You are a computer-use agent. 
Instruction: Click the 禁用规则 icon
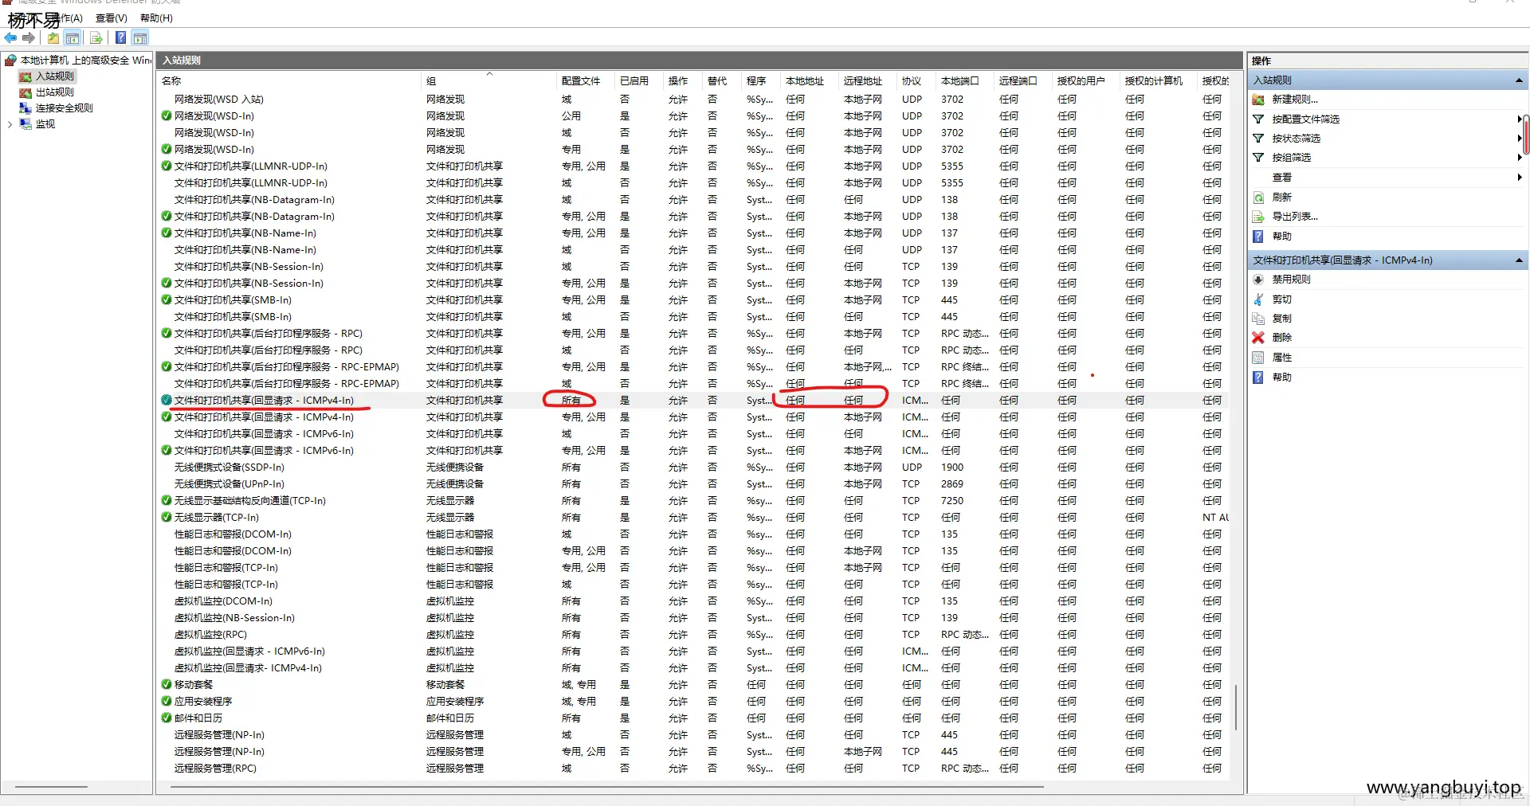1258,280
